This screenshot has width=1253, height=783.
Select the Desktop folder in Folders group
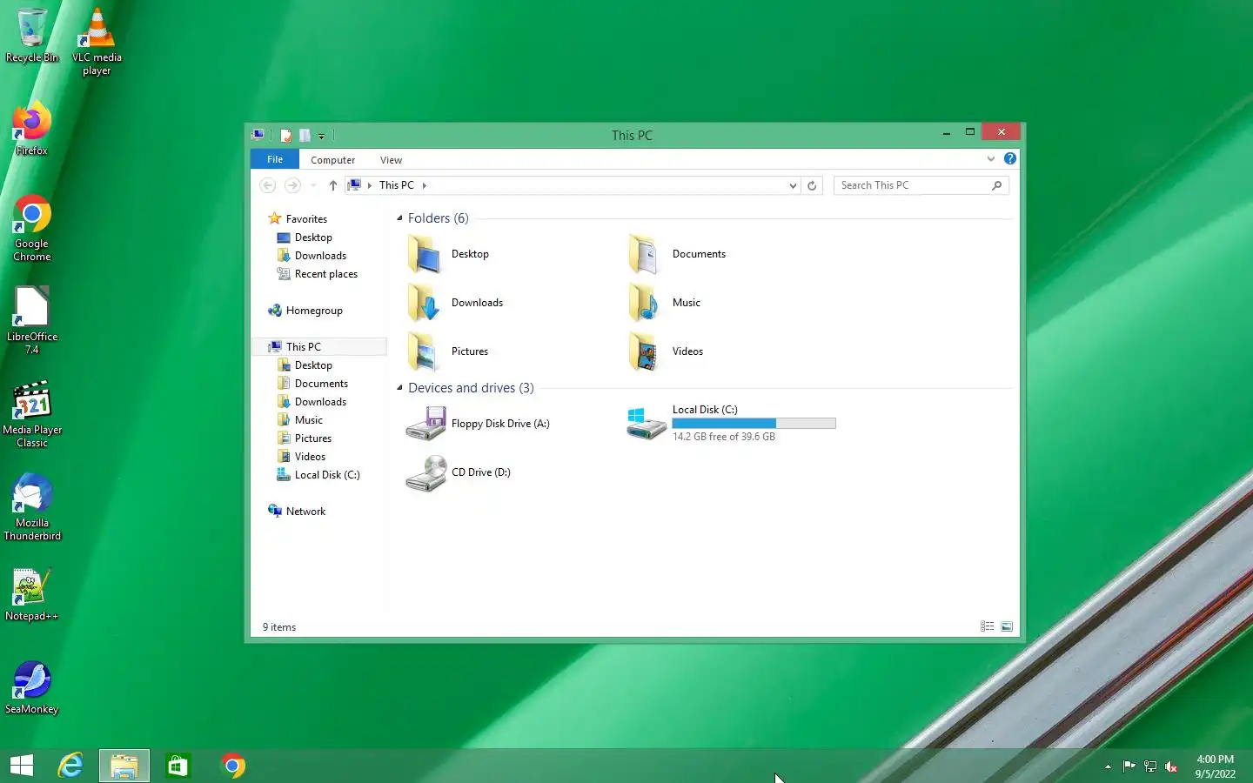(x=449, y=254)
